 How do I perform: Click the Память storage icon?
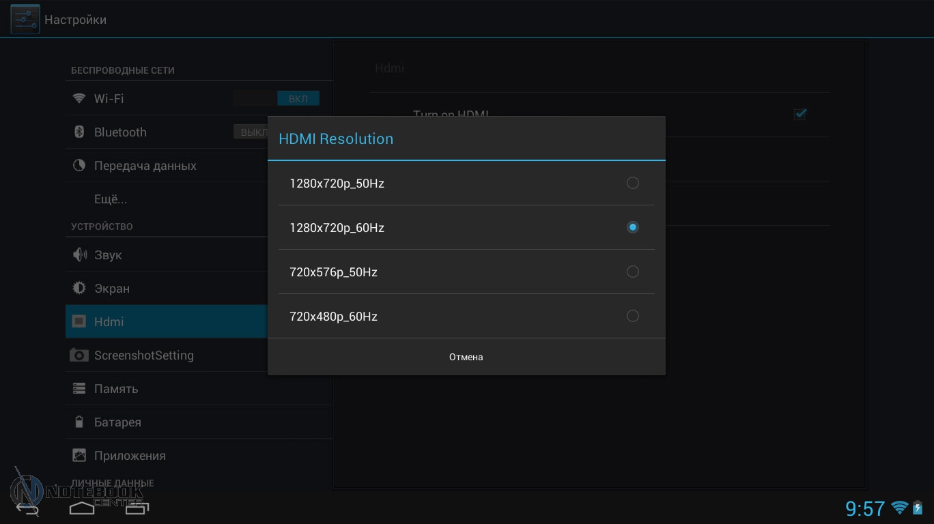[79, 388]
